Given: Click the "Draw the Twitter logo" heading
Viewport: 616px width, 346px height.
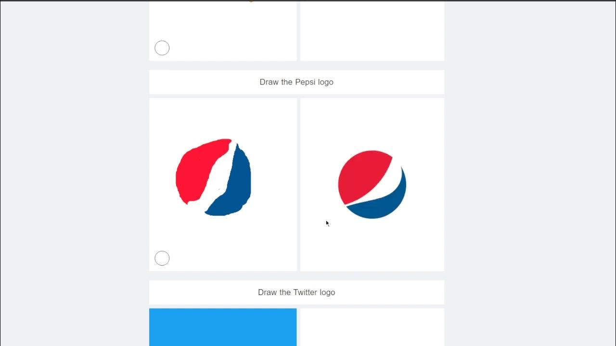Looking at the screenshot, I should pos(296,292).
